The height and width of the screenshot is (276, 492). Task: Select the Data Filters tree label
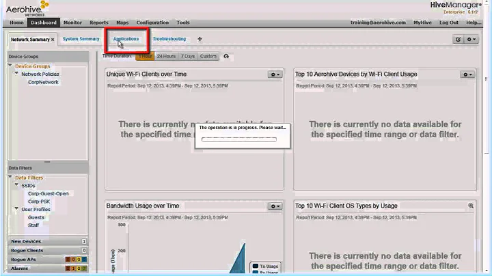coord(29,178)
